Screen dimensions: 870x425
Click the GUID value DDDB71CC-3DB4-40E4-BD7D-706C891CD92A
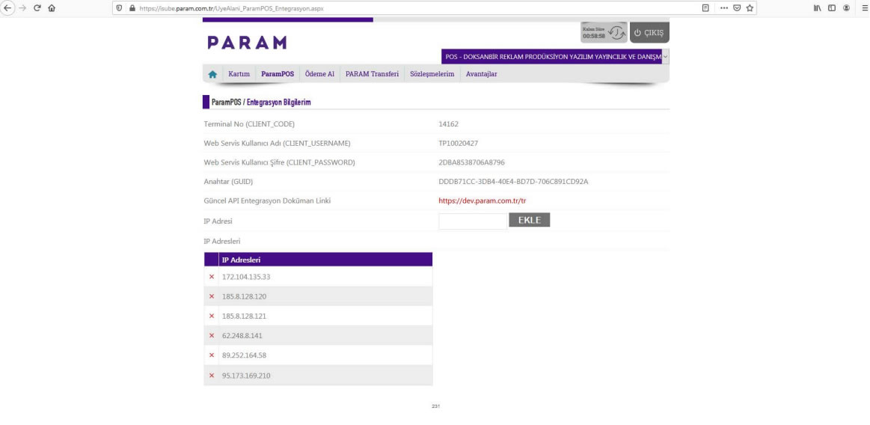[513, 181]
